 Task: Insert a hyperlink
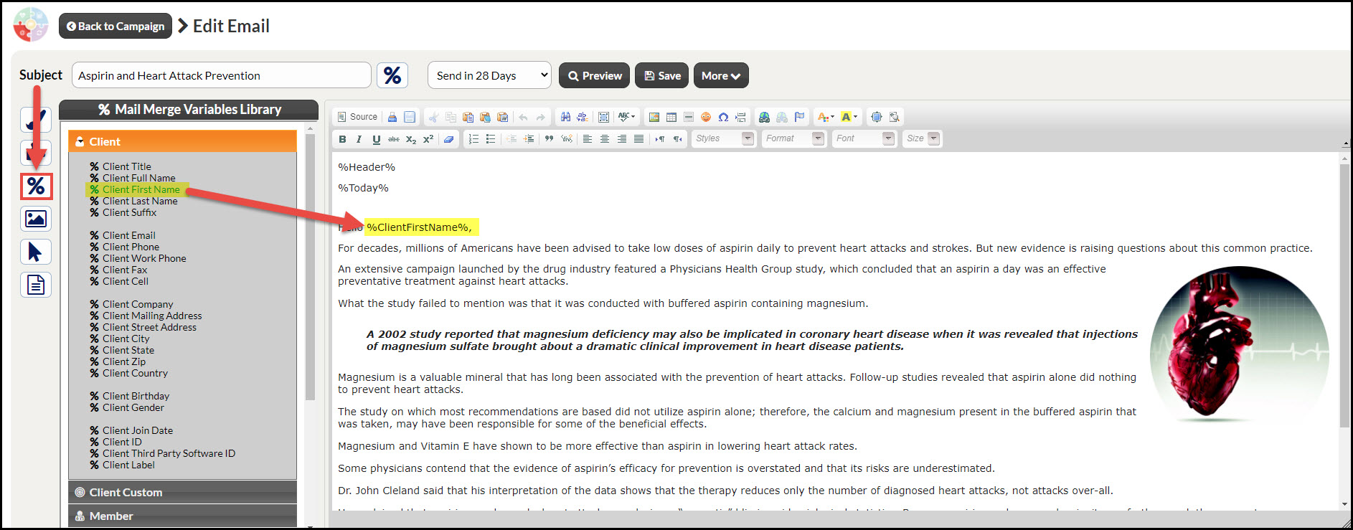click(x=765, y=117)
